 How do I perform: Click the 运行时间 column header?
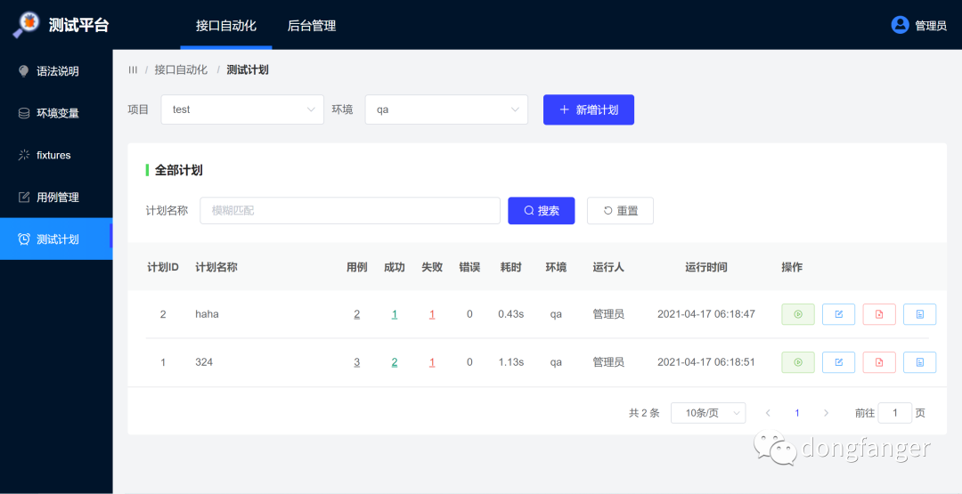(x=706, y=267)
